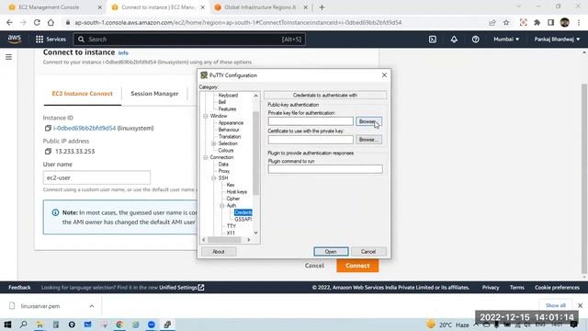The width and height of the screenshot is (588, 331).
Task: Reload the page in Chrome
Action: (37, 22)
